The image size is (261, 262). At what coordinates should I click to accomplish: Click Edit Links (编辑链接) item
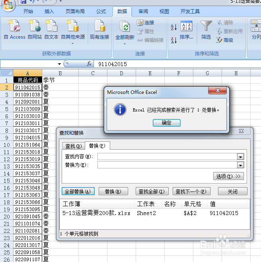pyautogui.click(x=150, y=40)
